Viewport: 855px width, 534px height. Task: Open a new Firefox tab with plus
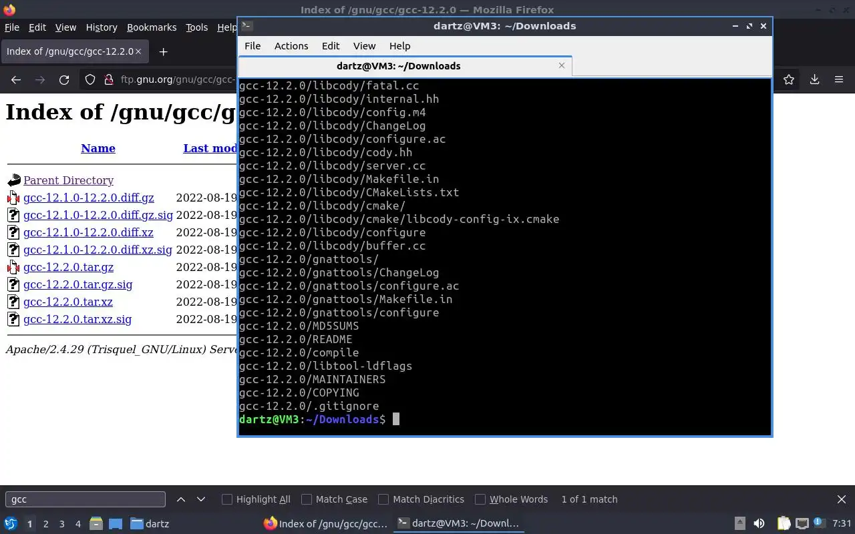pyautogui.click(x=163, y=51)
